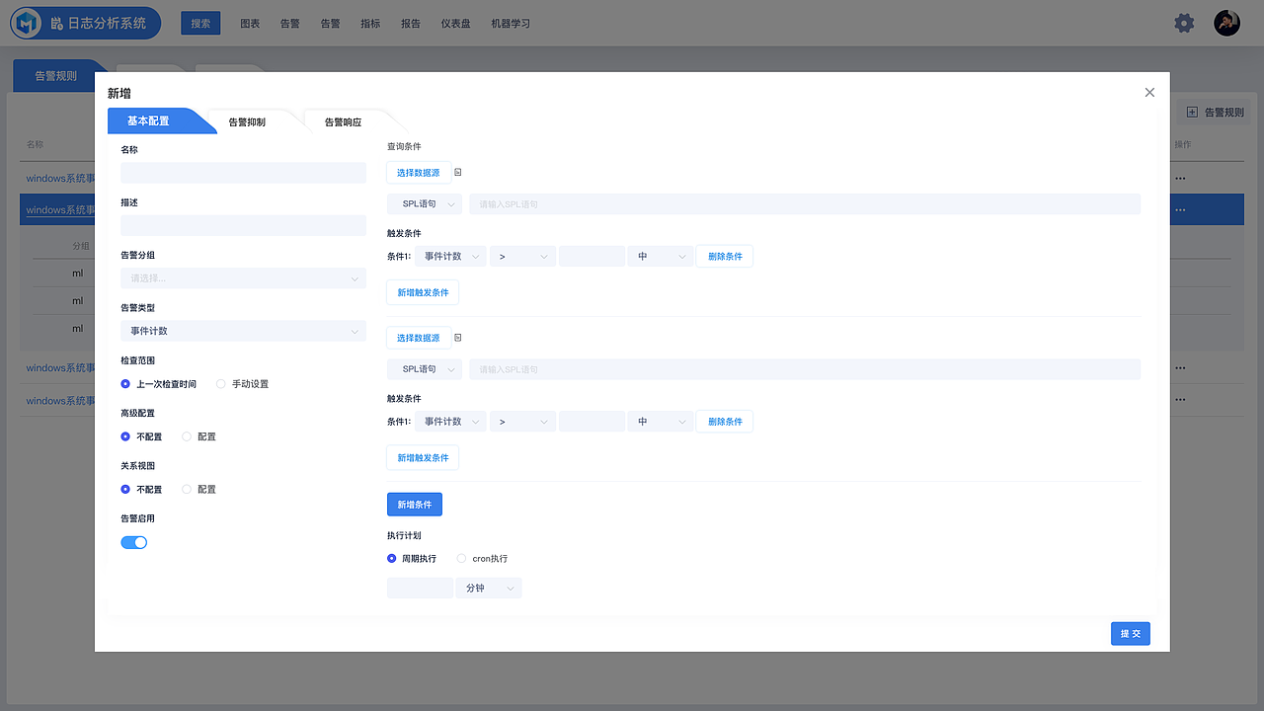
Task: Open the SPL语句 dropdown in second query block
Action: (425, 369)
